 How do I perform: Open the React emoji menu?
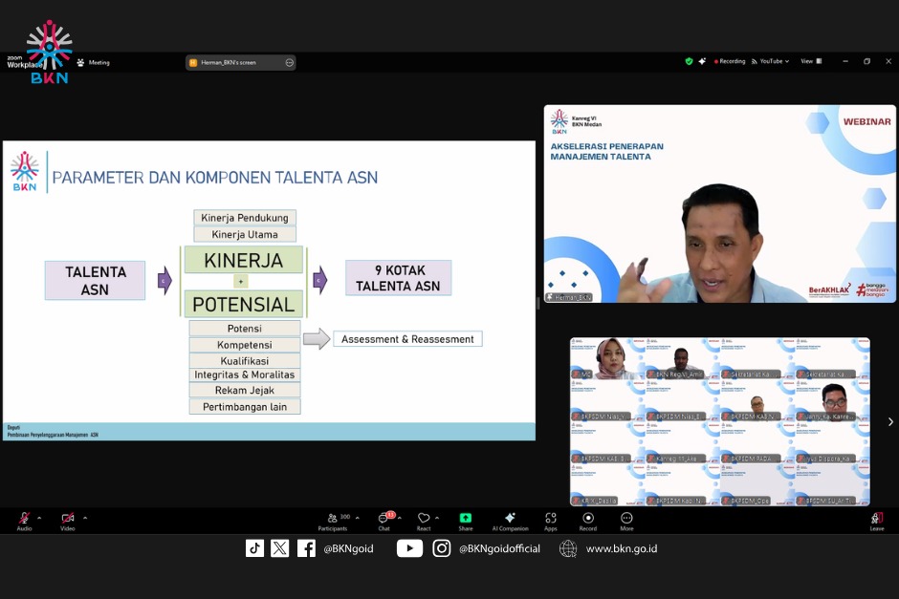click(424, 519)
